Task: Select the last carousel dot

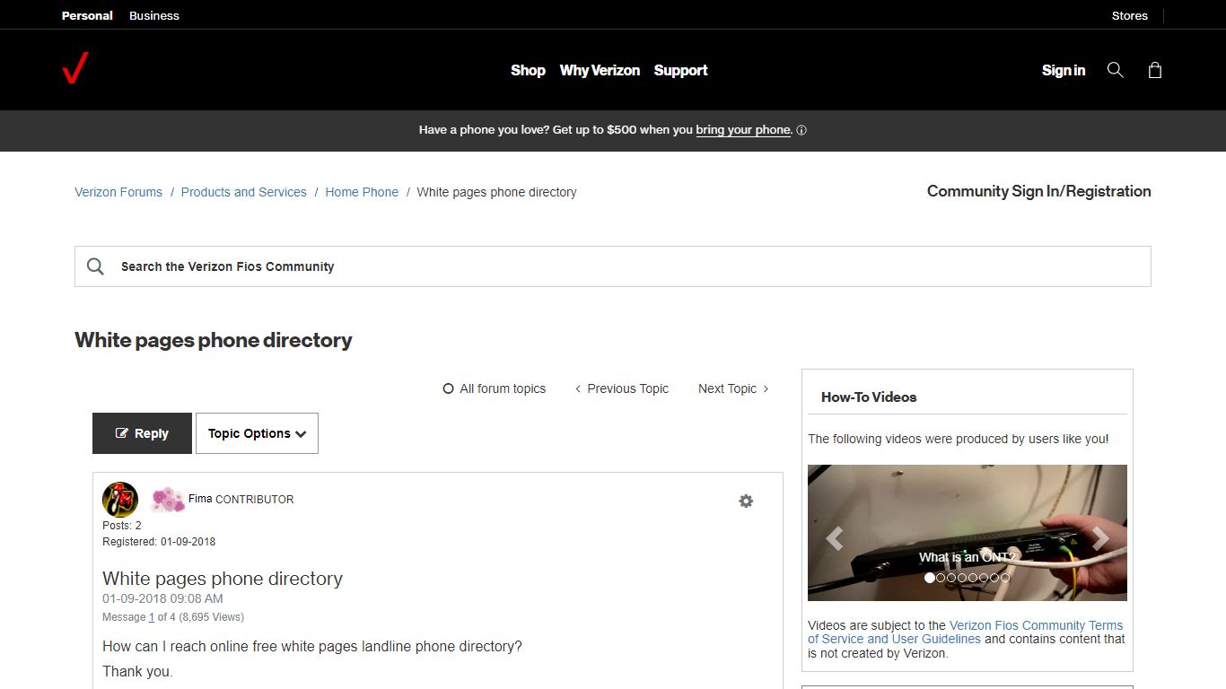Action: tap(1005, 578)
